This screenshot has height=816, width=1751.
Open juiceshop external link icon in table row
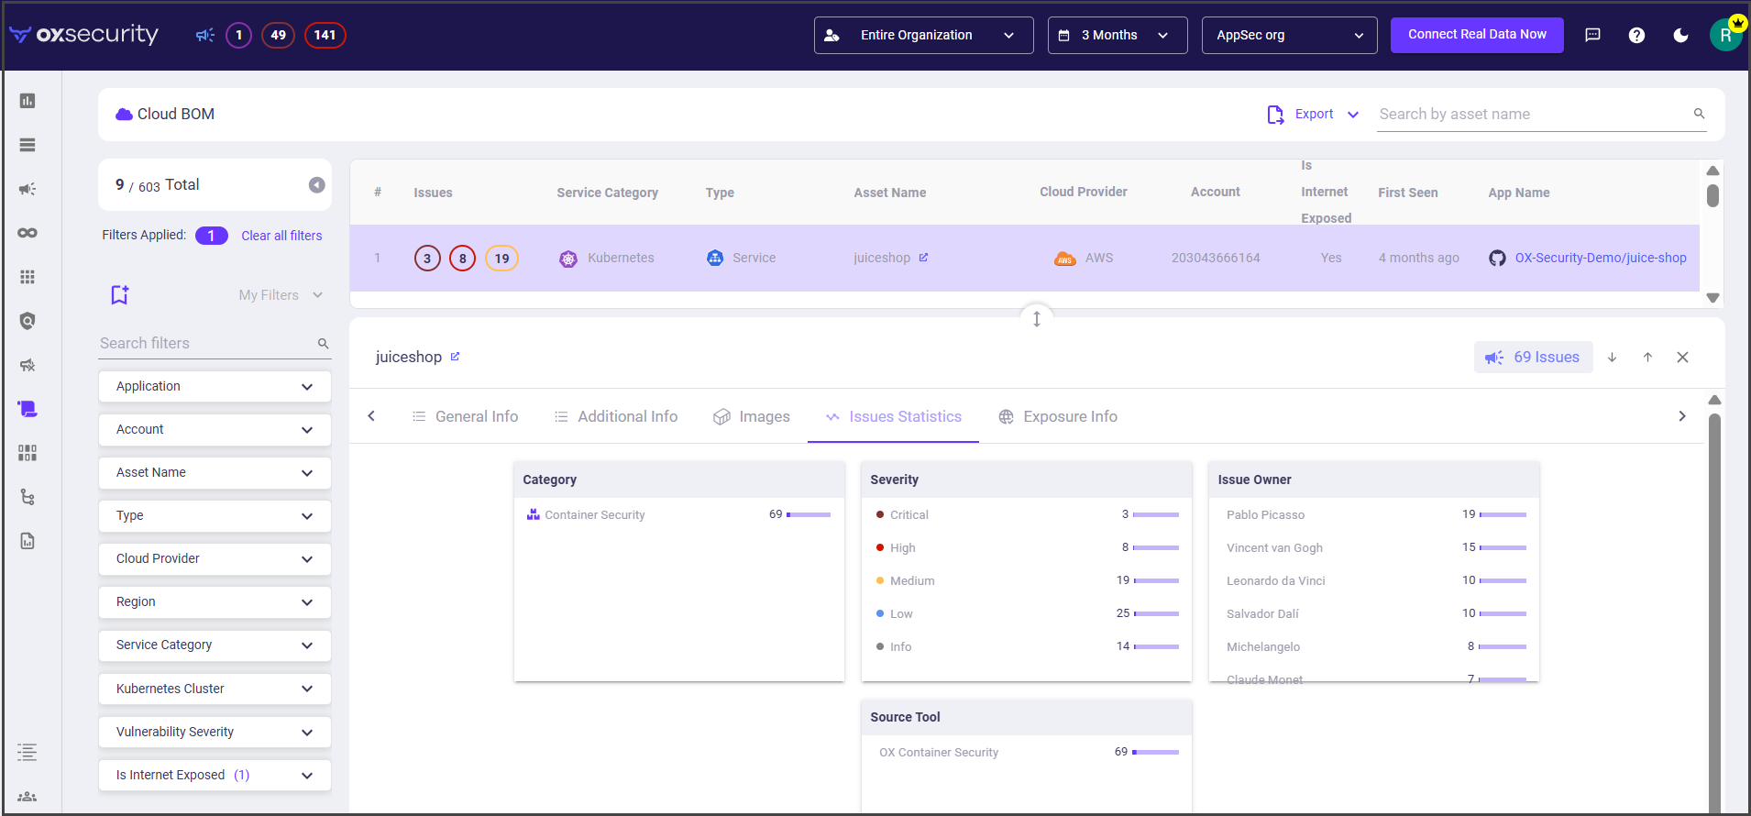pos(923,258)
